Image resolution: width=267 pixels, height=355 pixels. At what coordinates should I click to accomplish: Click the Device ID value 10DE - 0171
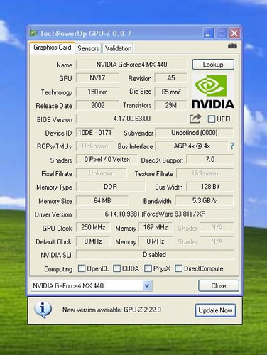(x=94, y=133)
